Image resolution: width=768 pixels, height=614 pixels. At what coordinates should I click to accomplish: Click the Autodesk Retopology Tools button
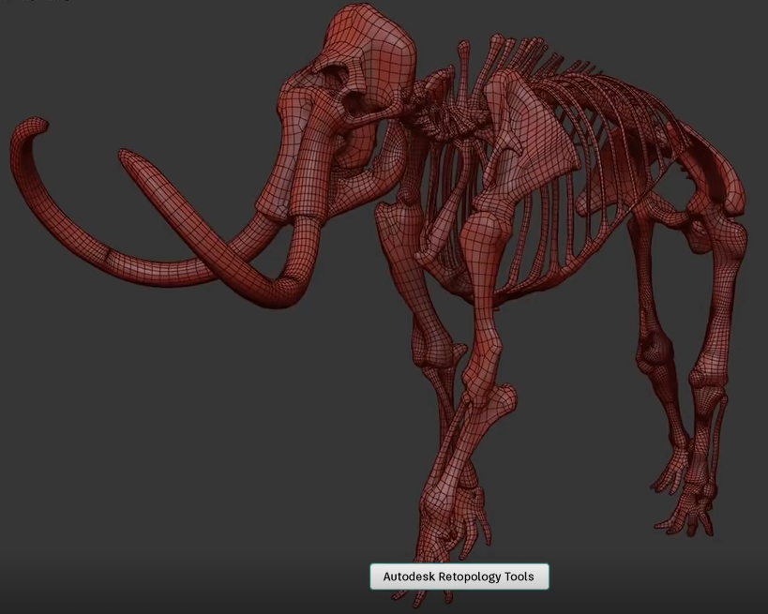[459, 577]
